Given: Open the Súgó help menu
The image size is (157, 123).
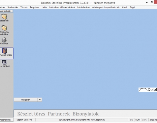Looking at the screenshot, I should tap(132, 7).
